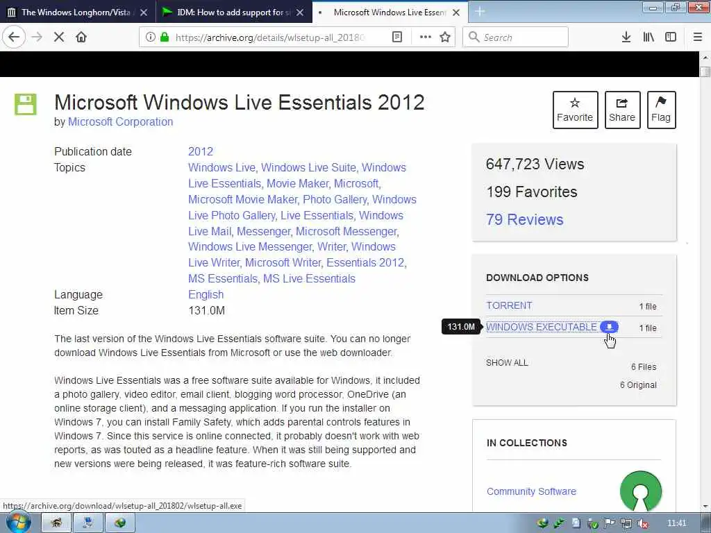This screenshot has width=711, height=533.
Task: Open the Microsoft Corporation creator link
Action: 120,122
